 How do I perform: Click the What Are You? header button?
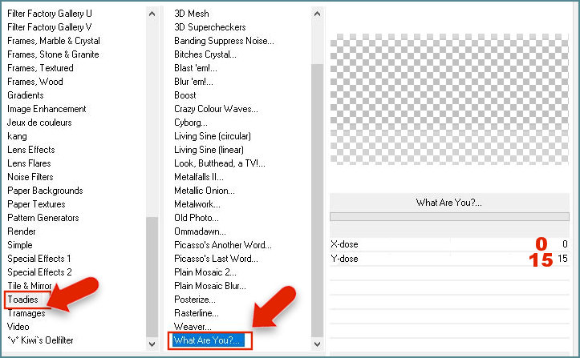[x=448, y=203]
